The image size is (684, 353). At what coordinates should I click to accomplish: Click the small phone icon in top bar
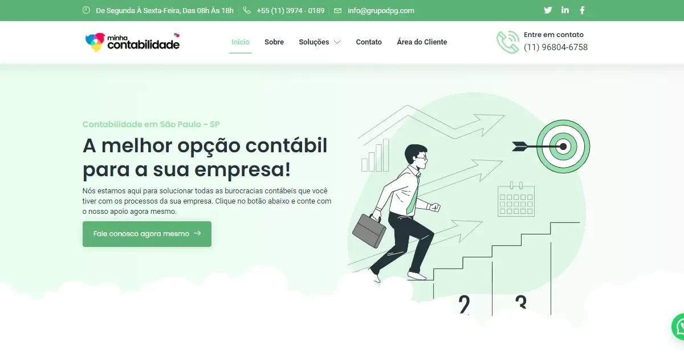[247, 10]
